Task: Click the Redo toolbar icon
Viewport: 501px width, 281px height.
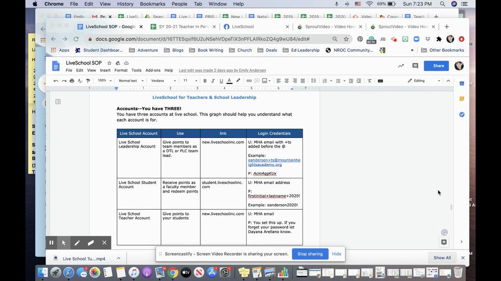Action: (64, 81)
